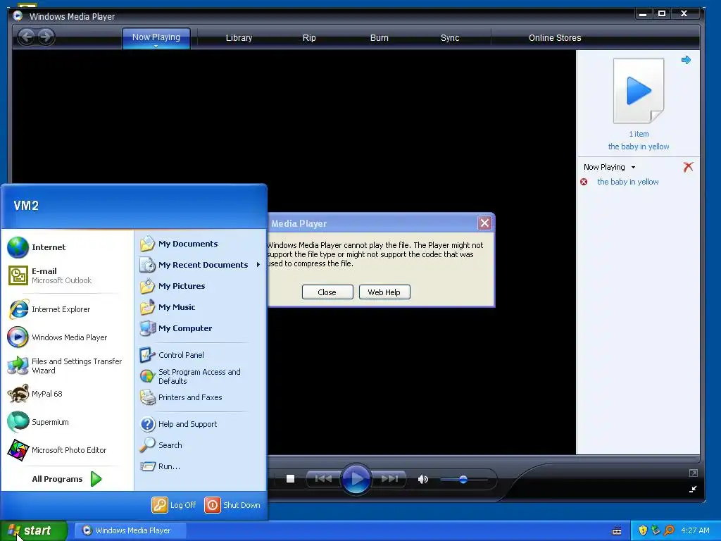Click Windows Media Player taskbar button
The width and height of the screenshot is (721, 541).
(130, 530)
